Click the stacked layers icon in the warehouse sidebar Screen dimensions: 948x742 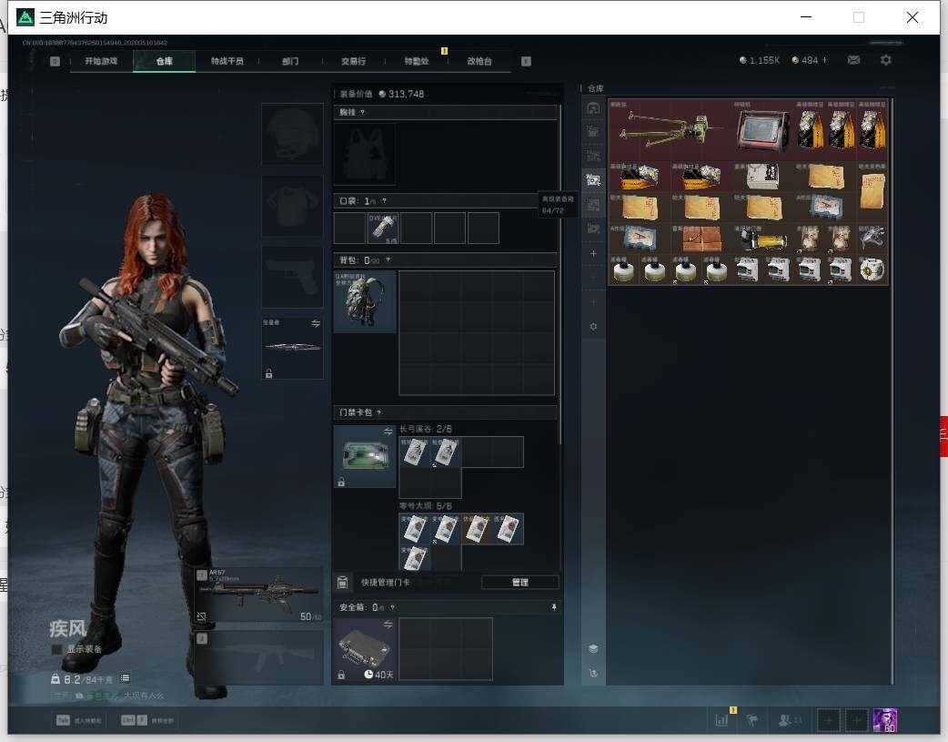pos(593,648)
